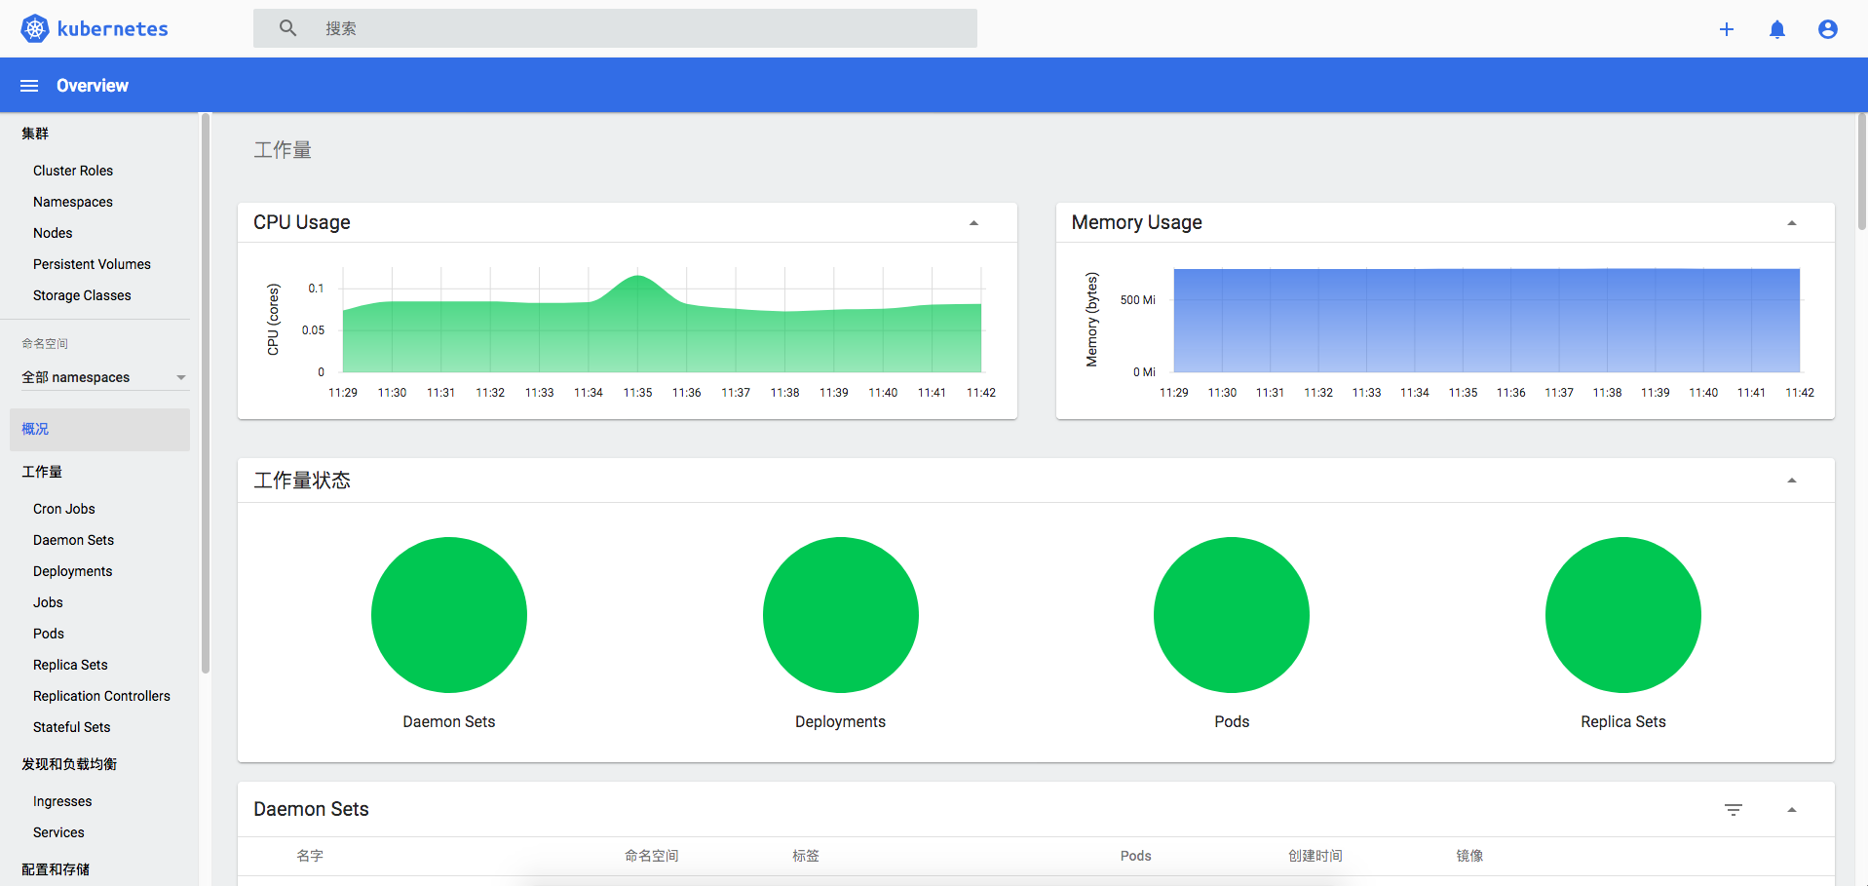
Task: Click the search magnifier icon
Action: [x=286, y=27]
